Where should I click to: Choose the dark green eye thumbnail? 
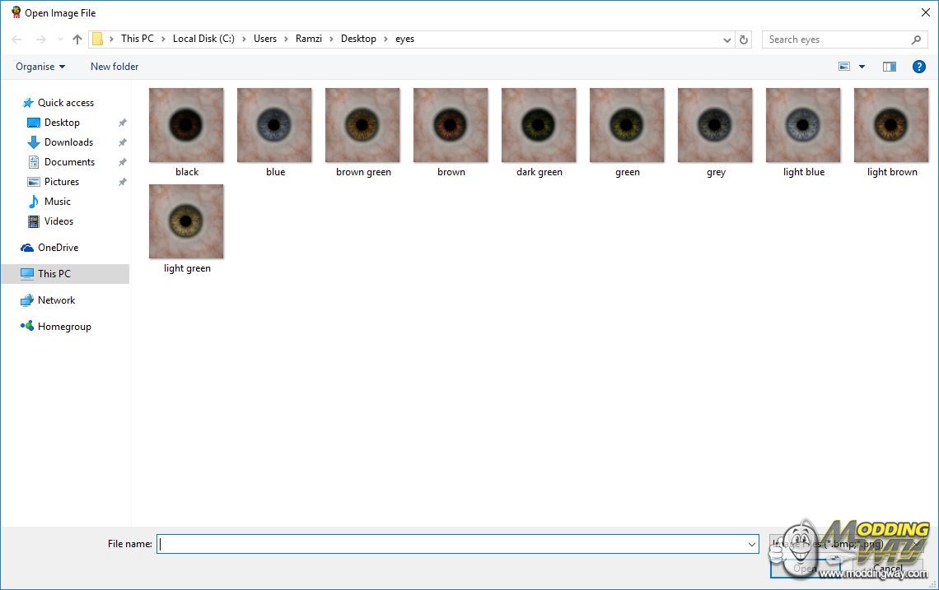tap(539, 125)
